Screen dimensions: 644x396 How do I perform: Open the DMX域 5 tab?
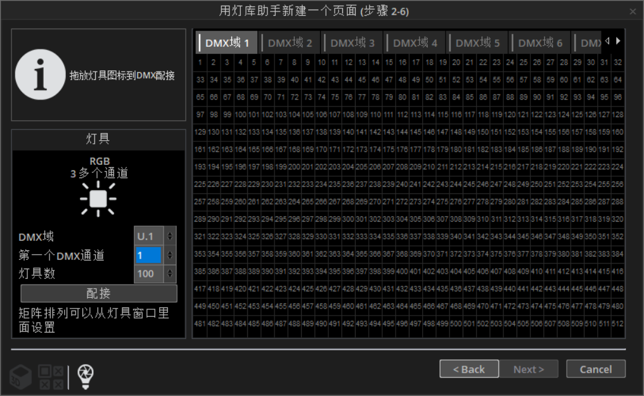pos(477,43)
